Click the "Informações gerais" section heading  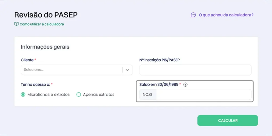45,47
